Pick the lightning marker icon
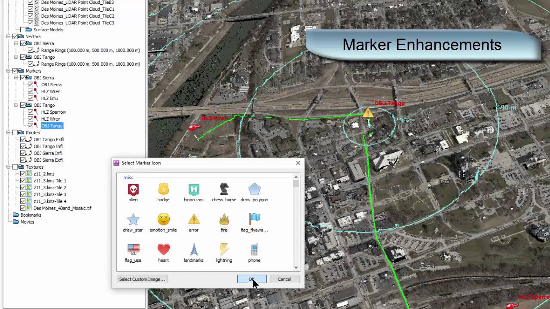The image size is (550, 309). pos(224,249)
